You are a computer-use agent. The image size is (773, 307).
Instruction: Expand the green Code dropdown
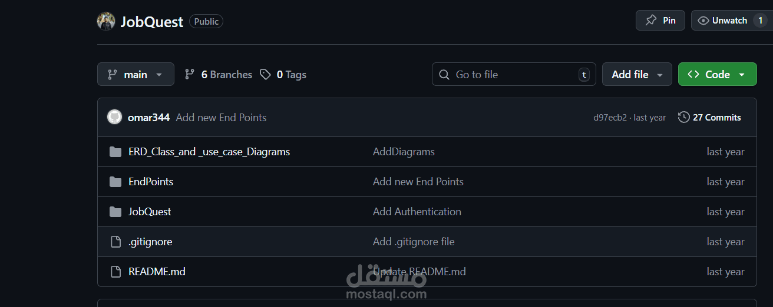(717, 74)
